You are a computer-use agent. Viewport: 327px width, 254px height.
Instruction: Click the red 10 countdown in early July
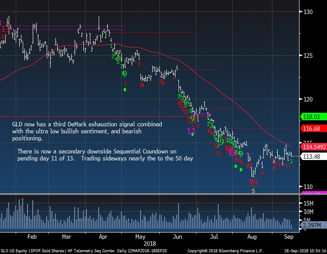click(218, 153)
